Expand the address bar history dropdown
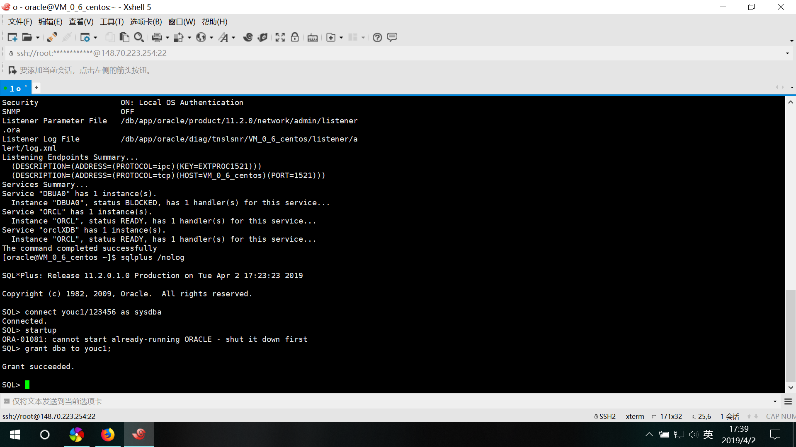 pyautogui.click(x=787, y=53)
